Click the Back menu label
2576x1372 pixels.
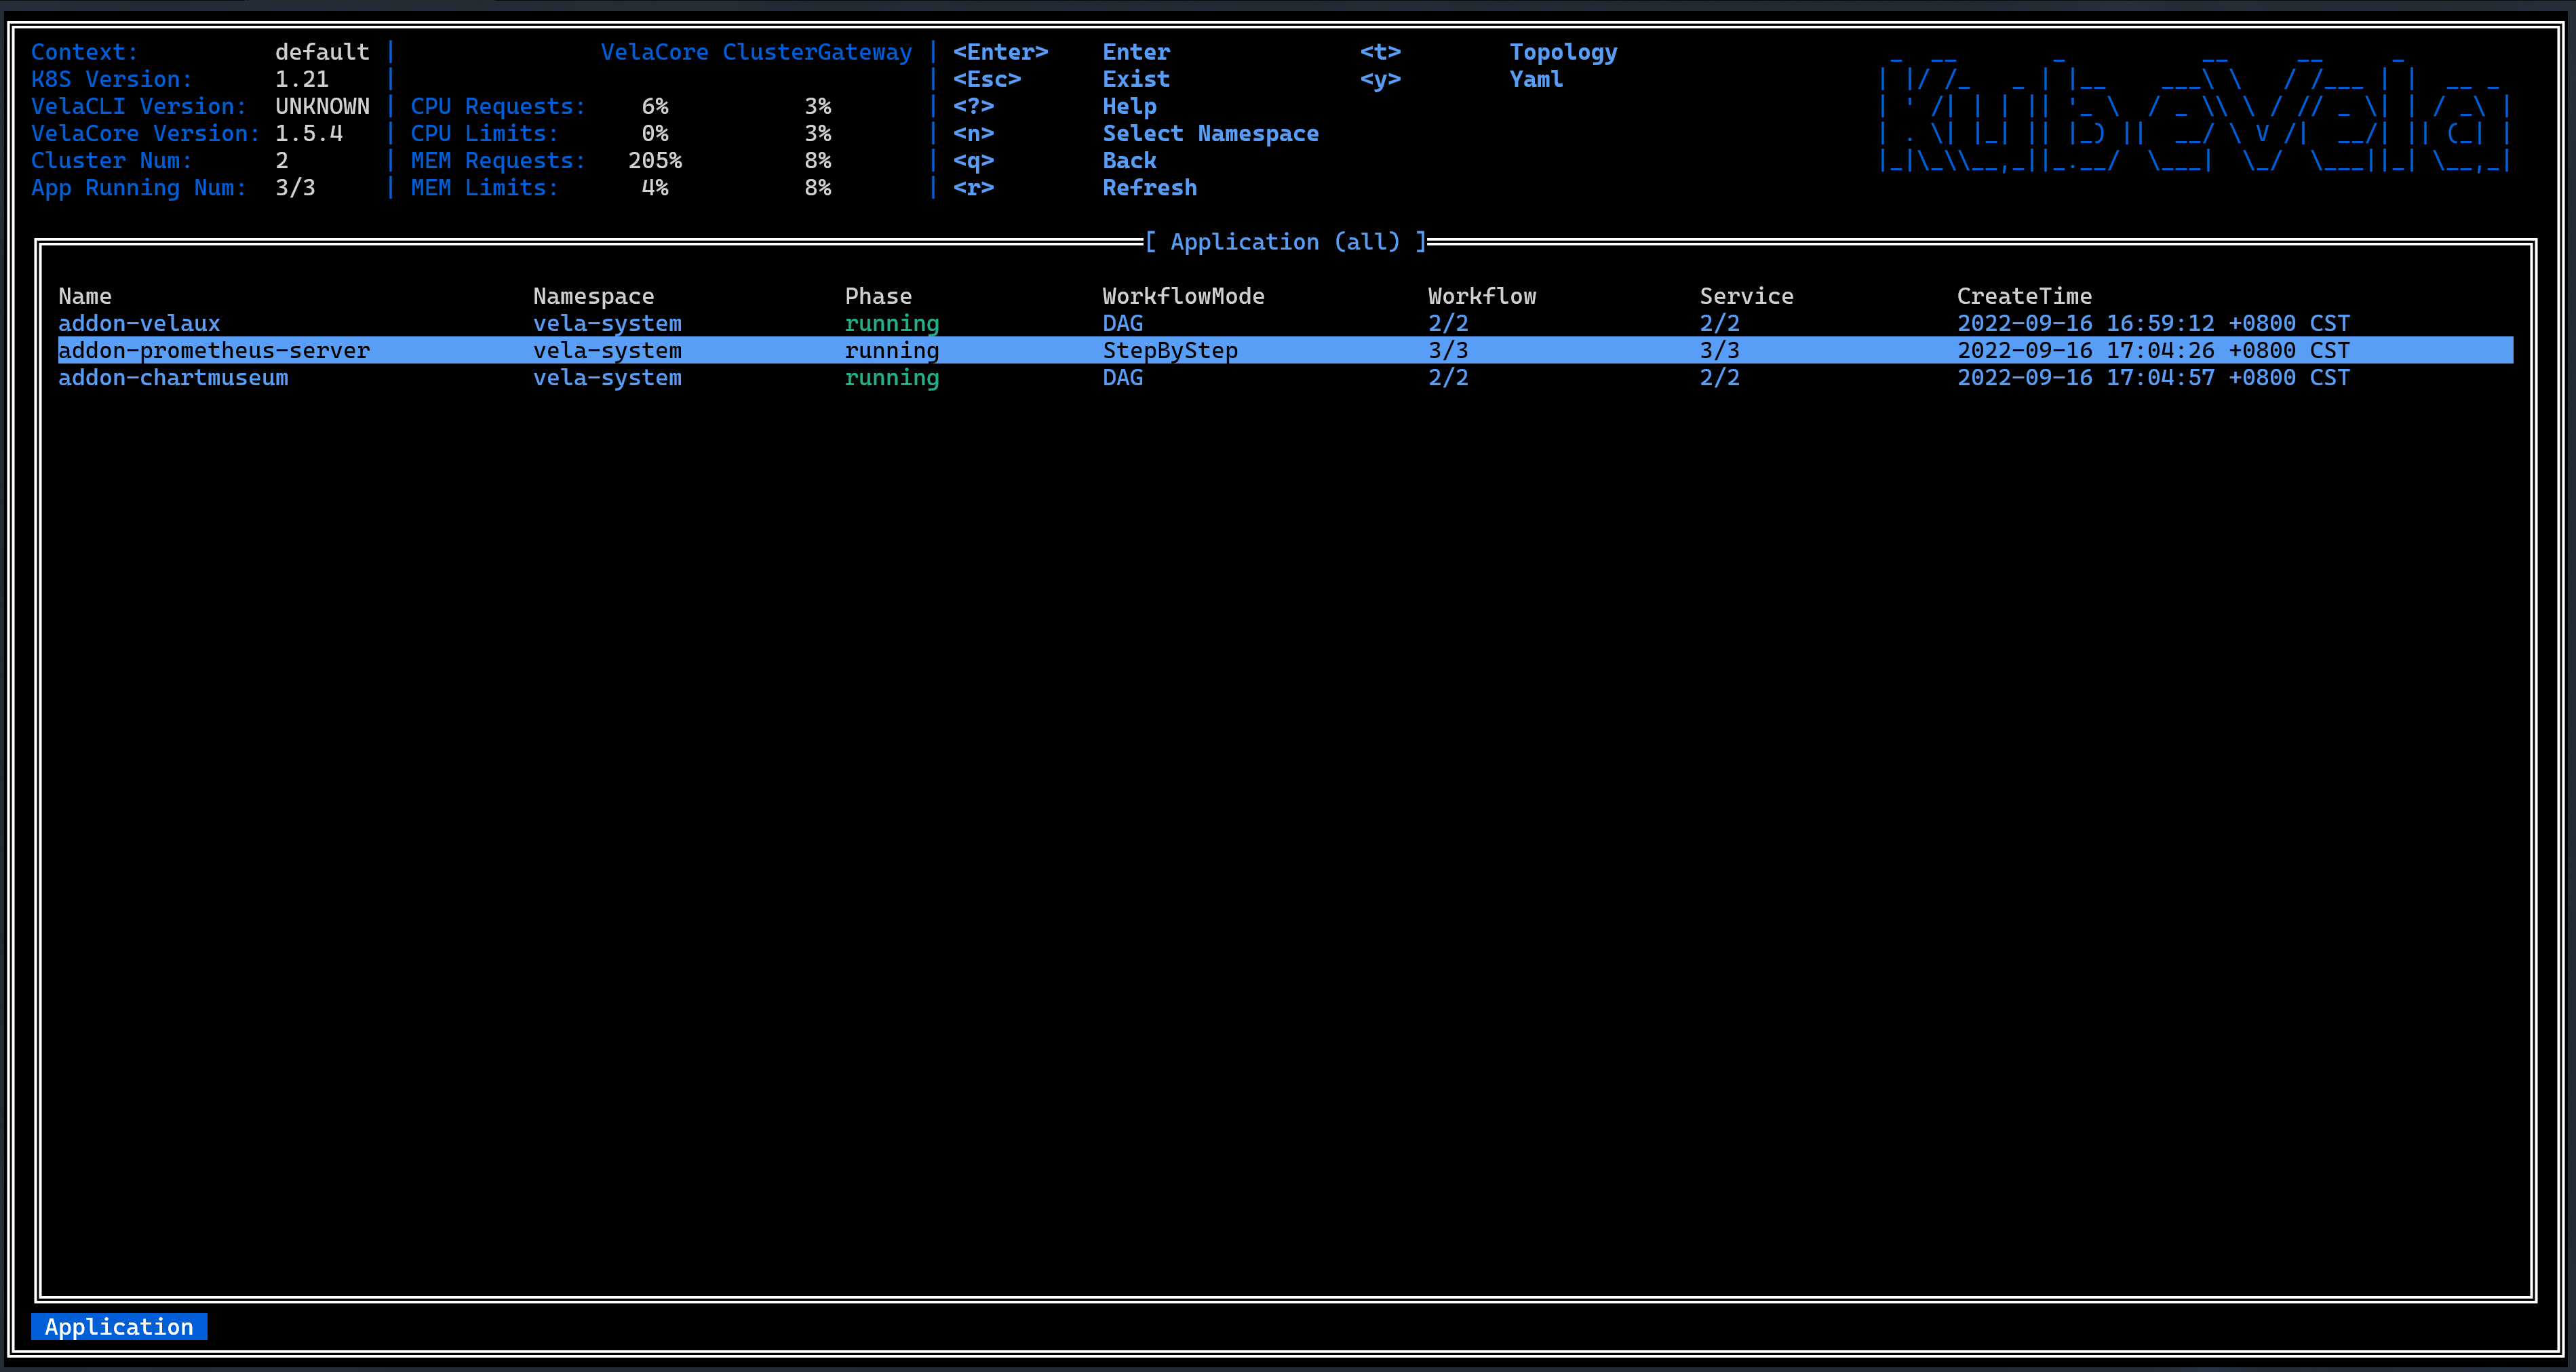click(x=1129, y=160)
